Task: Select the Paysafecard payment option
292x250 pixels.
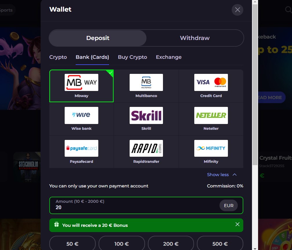Action: click(x=81, y=152)
